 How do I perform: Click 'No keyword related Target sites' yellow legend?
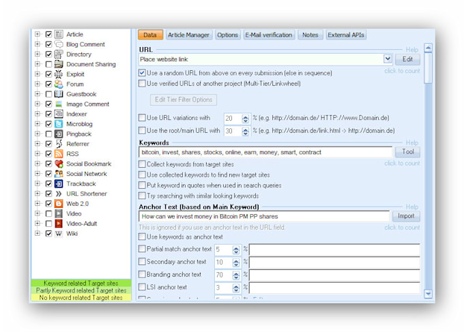[81, 298]
